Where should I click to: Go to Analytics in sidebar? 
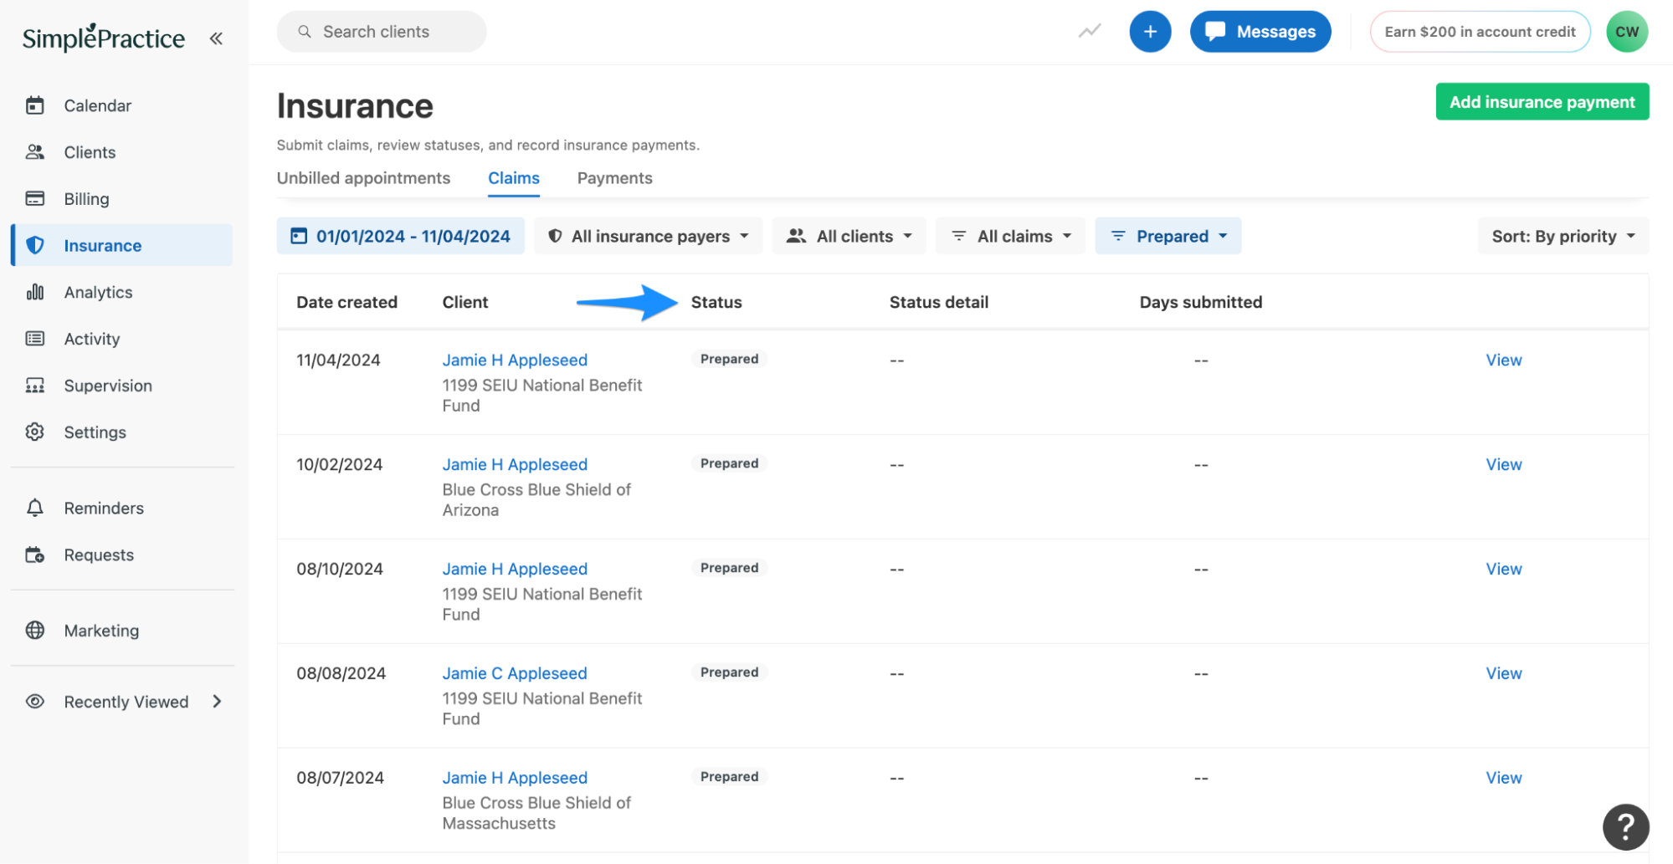tap(98, 292)
